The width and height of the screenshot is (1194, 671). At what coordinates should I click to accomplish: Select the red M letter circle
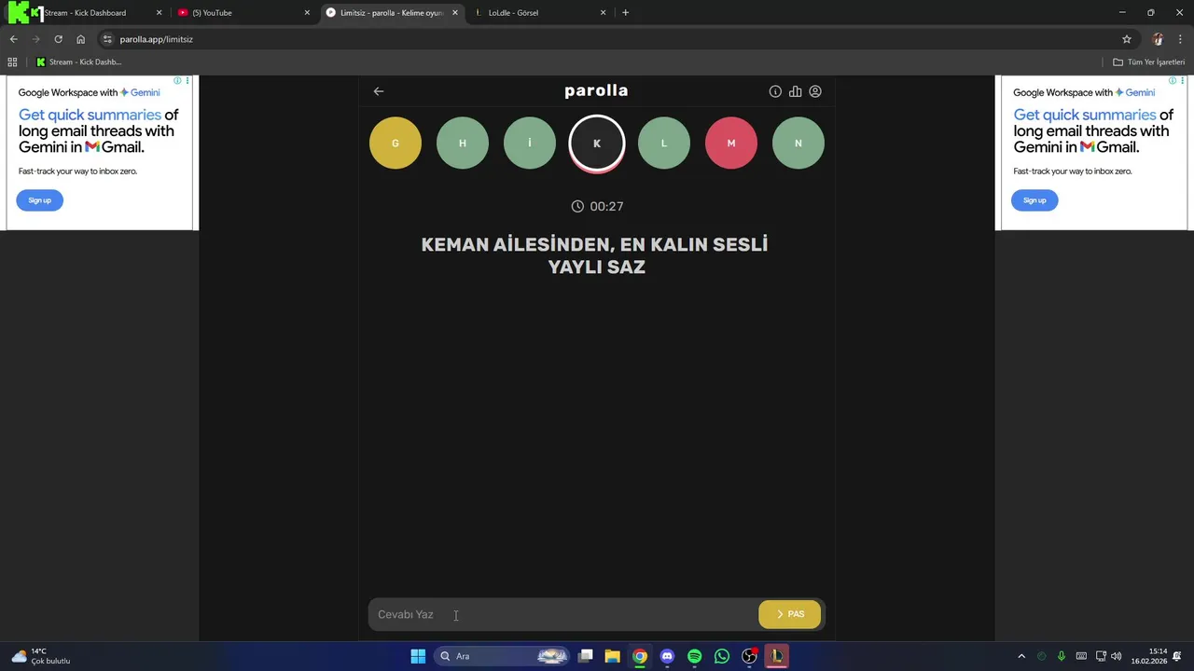(x=731, y=143)
